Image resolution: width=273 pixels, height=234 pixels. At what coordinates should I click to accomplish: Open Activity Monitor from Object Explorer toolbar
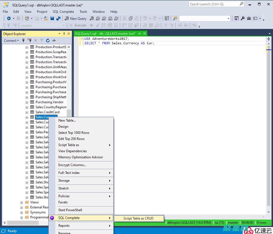point(54,40)
